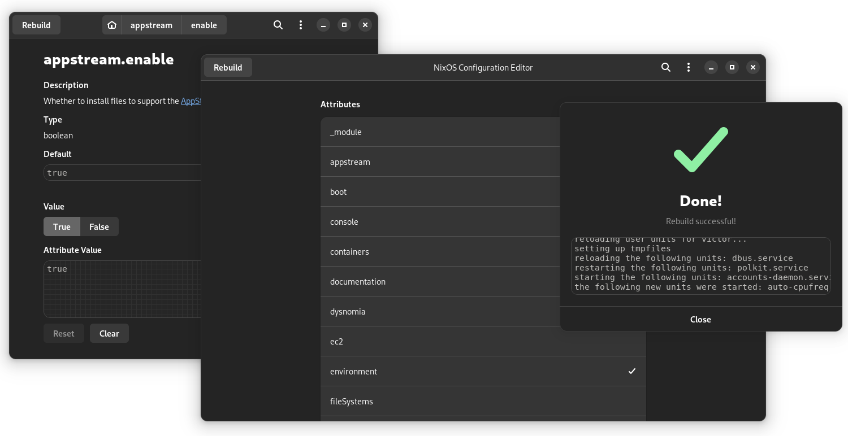Select the False value toggle
This screenshot has height=436, width=848.
(x=99, y=226)
